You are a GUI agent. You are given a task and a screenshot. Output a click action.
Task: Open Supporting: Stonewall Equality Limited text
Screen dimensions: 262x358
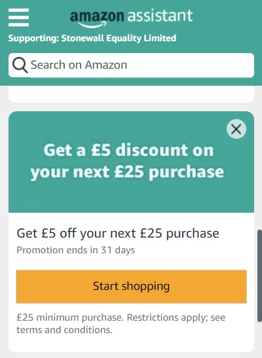(x=92, y=38)
